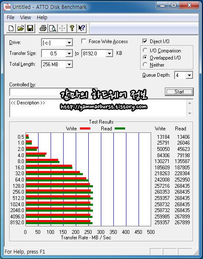Click the status bar help text
This screenshot has width=203, height=259.
point(25,252)
